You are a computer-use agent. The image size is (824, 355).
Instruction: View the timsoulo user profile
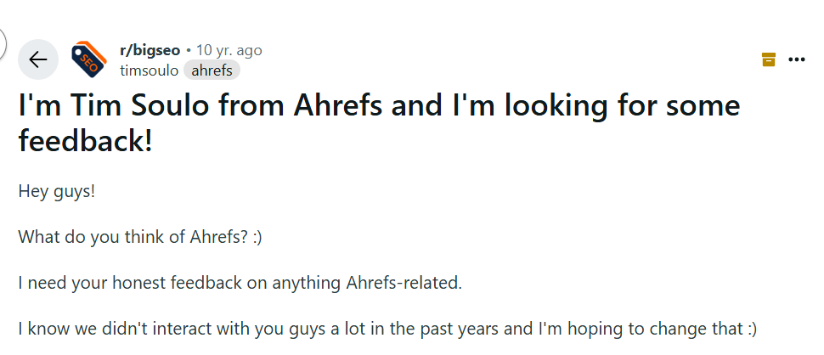[150, 70]
